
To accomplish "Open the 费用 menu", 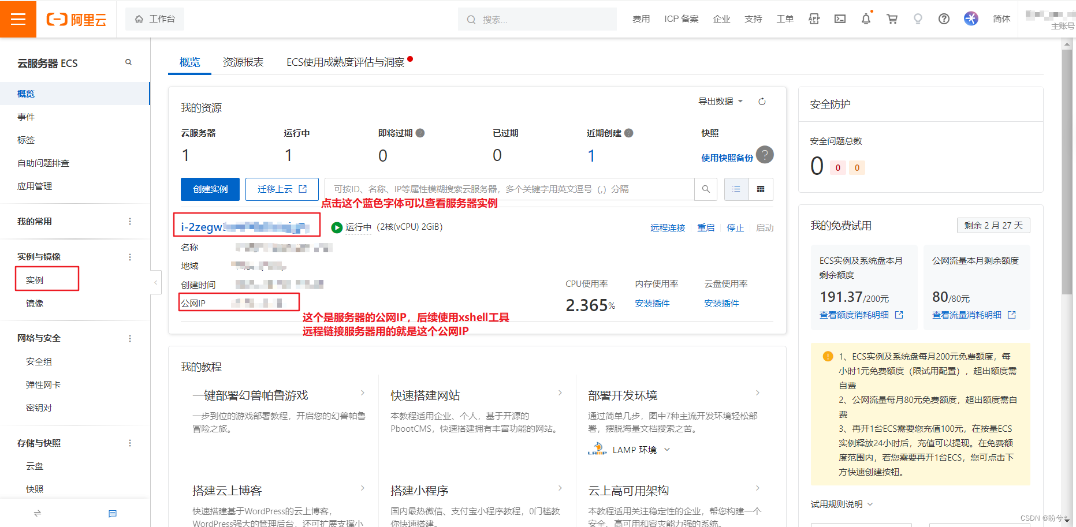I will [x=641, y=19].
